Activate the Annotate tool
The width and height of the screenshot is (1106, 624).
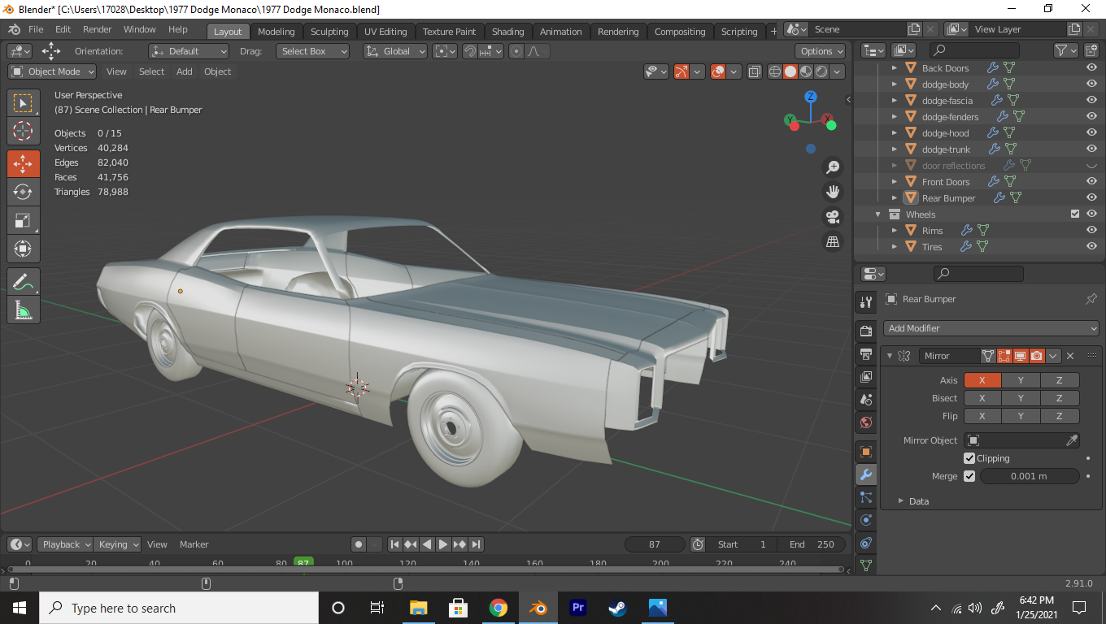pyautogui.click(x=24, y=282)
